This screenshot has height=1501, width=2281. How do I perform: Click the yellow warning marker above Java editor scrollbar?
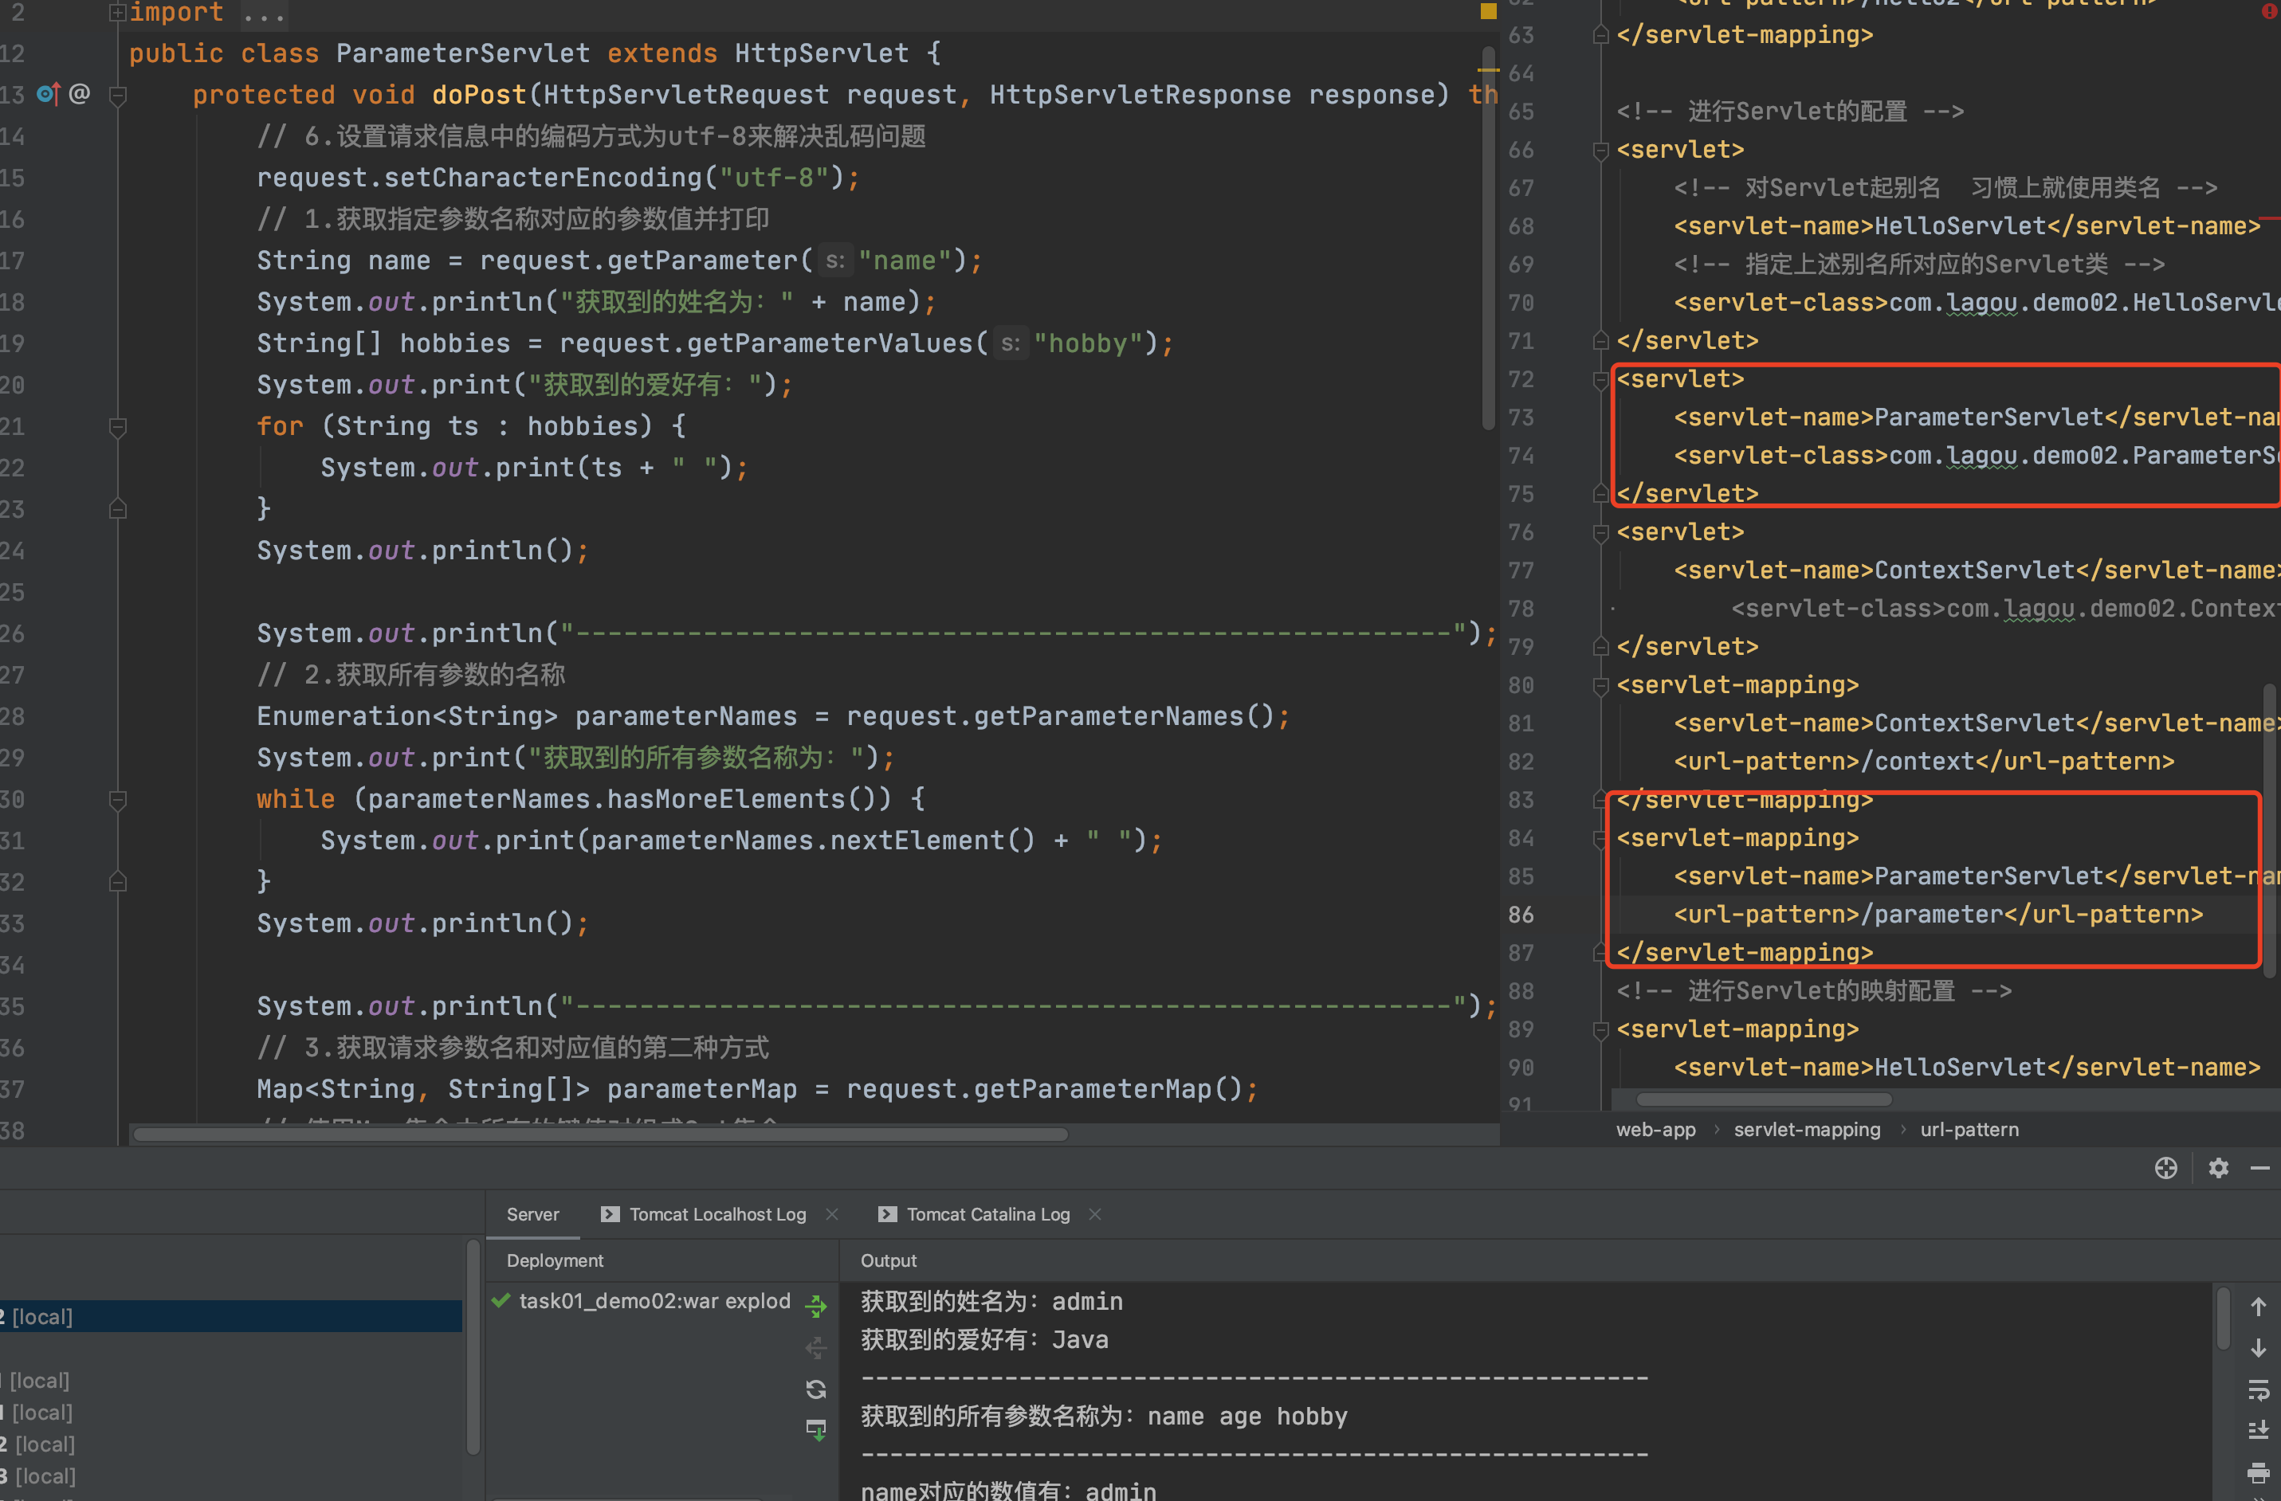point(1489,10)
